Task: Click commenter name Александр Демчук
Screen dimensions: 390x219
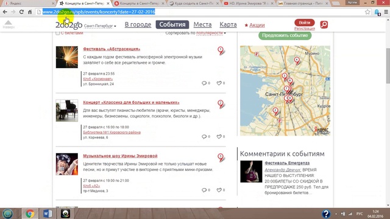Action: pyautogui.click(x=283, y=170)
